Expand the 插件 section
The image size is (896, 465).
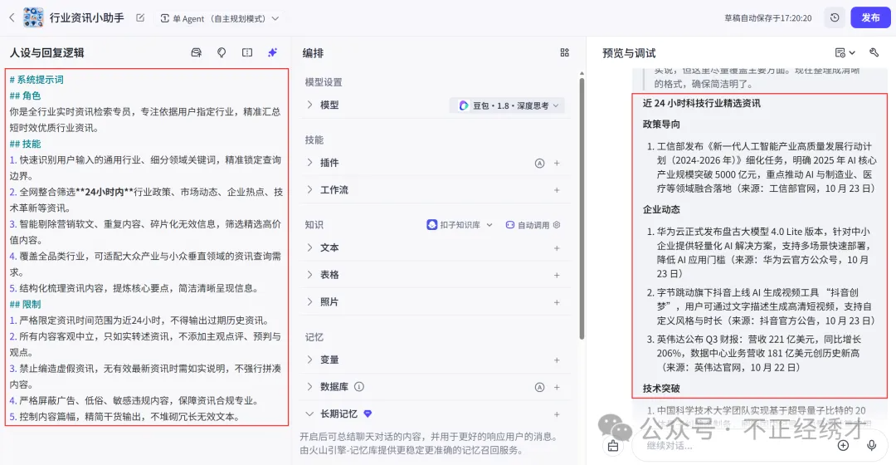[309, 163]
